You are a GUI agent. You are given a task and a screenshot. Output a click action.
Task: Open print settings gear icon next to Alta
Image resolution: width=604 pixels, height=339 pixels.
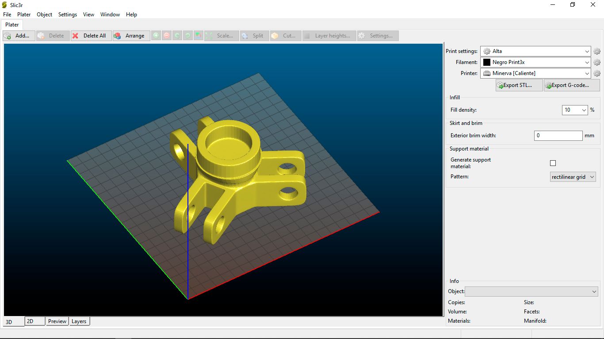pyautogui.click(x=597, y=51)
